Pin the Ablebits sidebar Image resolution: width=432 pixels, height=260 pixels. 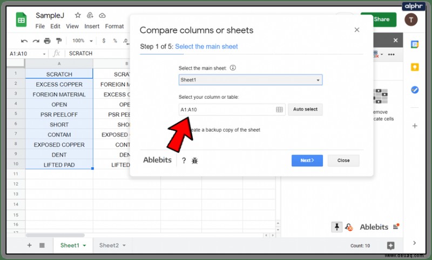(336, 227)
